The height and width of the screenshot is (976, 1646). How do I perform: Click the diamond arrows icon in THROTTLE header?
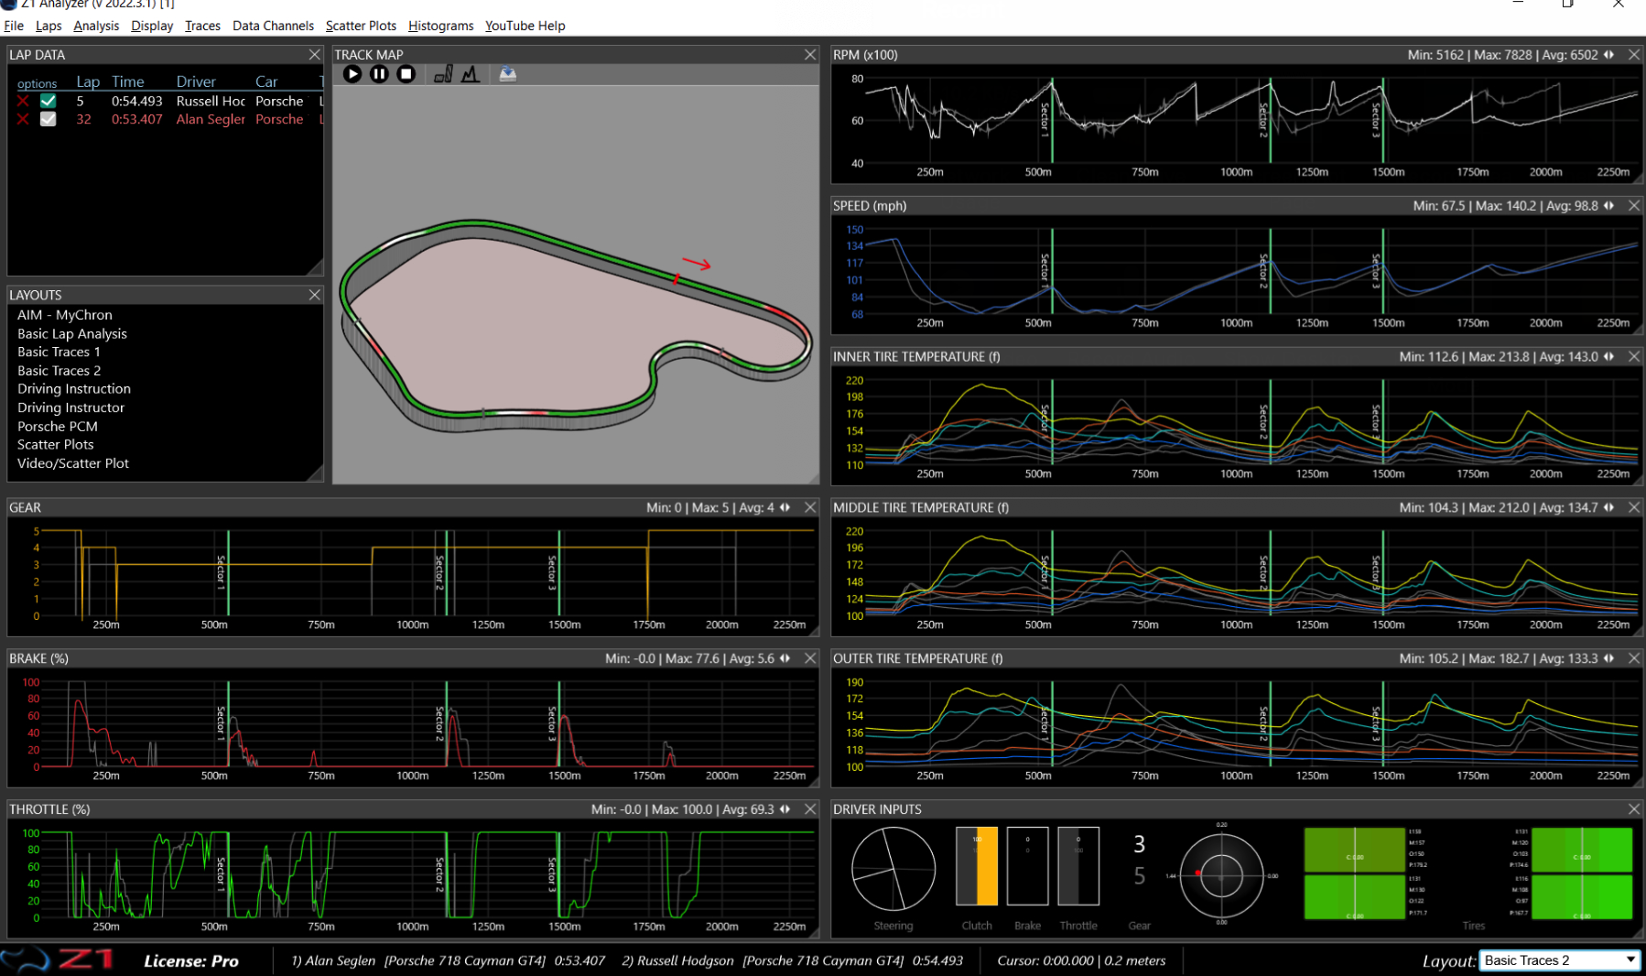coord(785,809)
